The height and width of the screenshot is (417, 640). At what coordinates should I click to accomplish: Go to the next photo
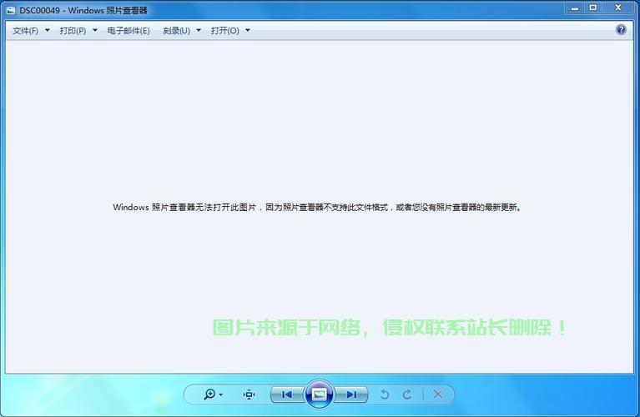coord(351,394)
